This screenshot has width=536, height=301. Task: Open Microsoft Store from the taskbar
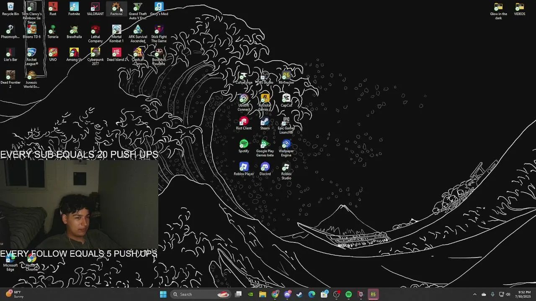pyautogui.click(x=324, y=294)
